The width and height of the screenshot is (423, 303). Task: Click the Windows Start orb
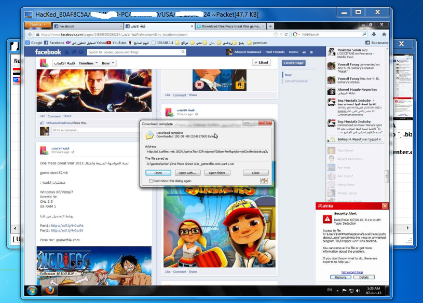tap(32, 291)
